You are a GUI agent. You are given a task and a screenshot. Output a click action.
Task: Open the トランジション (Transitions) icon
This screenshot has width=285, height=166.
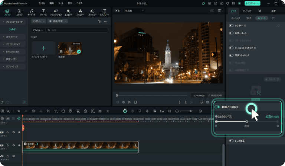click(56, 12)
